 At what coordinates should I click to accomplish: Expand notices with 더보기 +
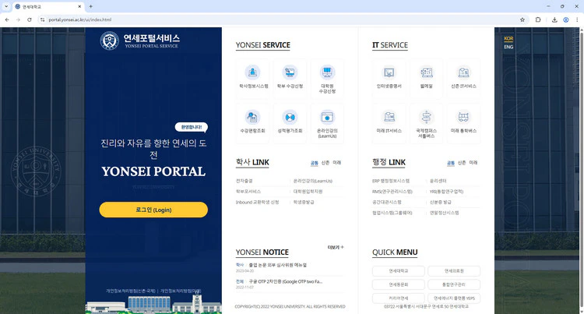[336, 247]
